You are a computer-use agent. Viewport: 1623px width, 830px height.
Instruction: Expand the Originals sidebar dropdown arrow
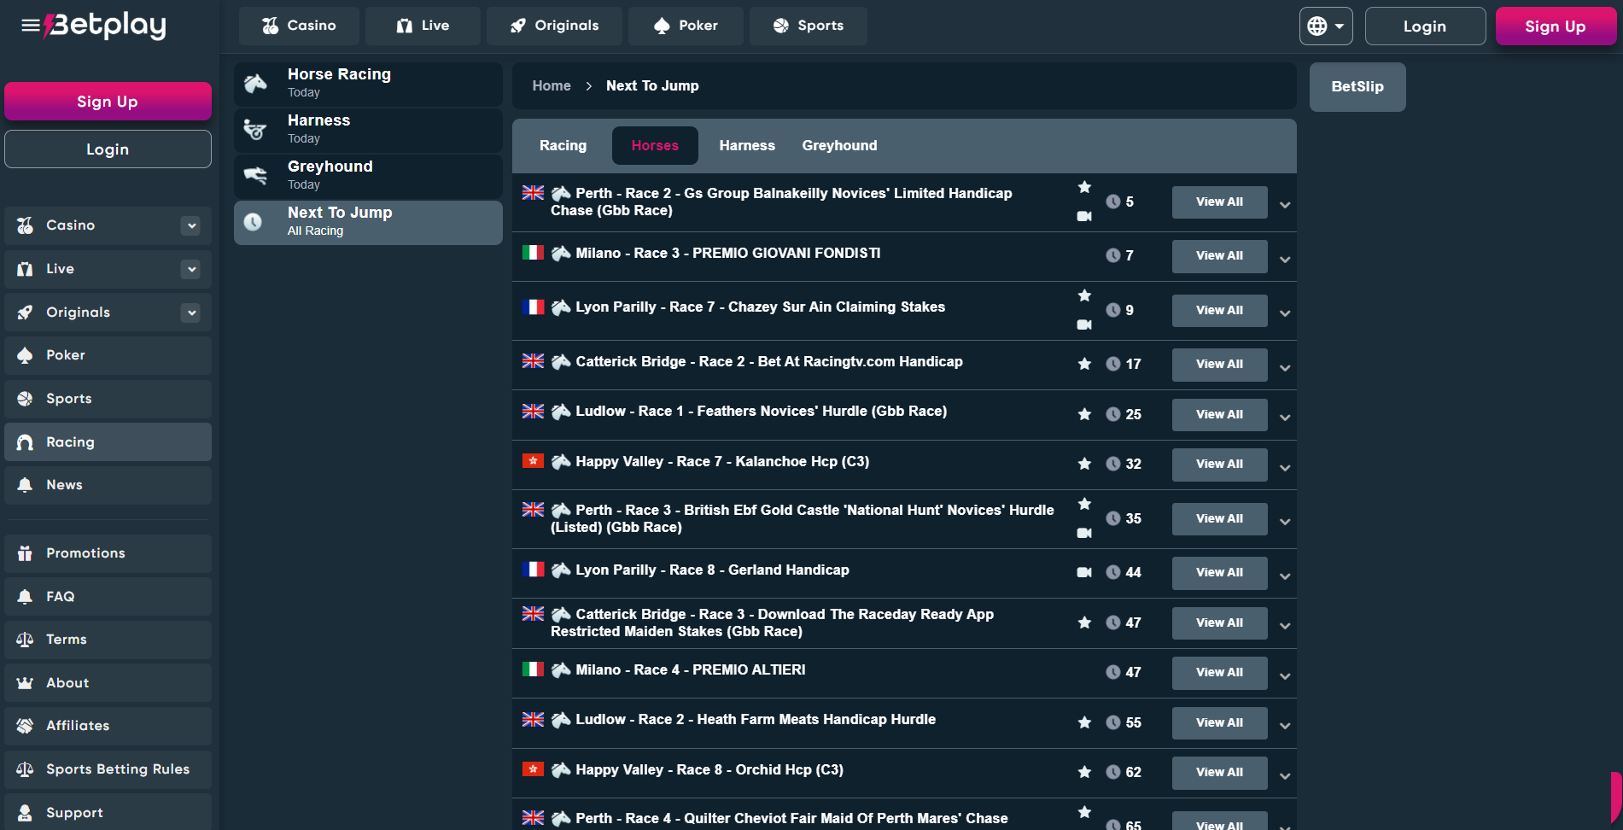[191, 313]
